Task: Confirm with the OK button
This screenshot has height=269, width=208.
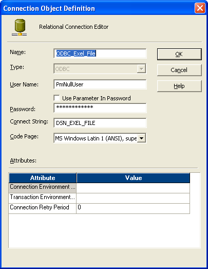Action: (x=179, y=54)
